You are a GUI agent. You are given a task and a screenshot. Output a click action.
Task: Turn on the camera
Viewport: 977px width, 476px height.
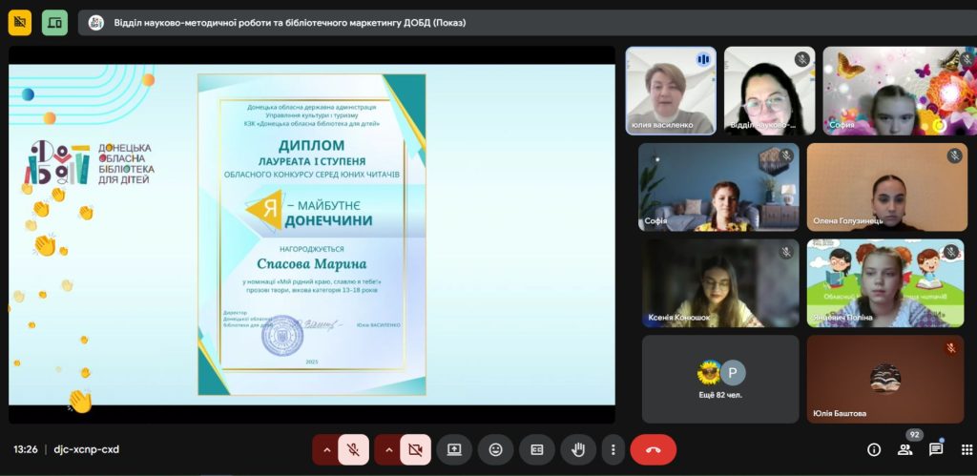click(415, 449)
